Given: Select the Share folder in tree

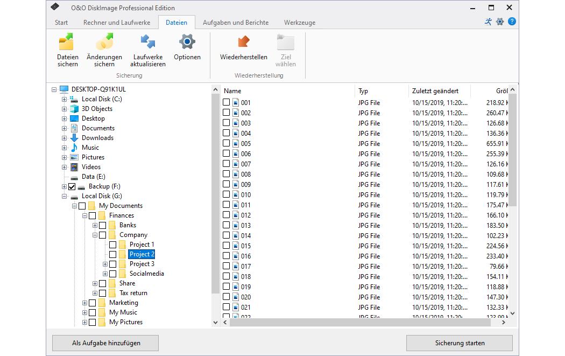Looking at the screenshot, I should (127, 283).
